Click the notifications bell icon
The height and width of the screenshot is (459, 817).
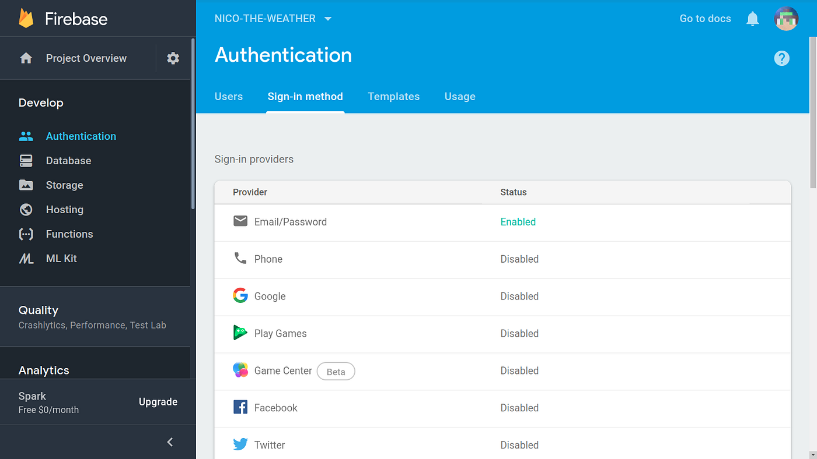[752, 18]
